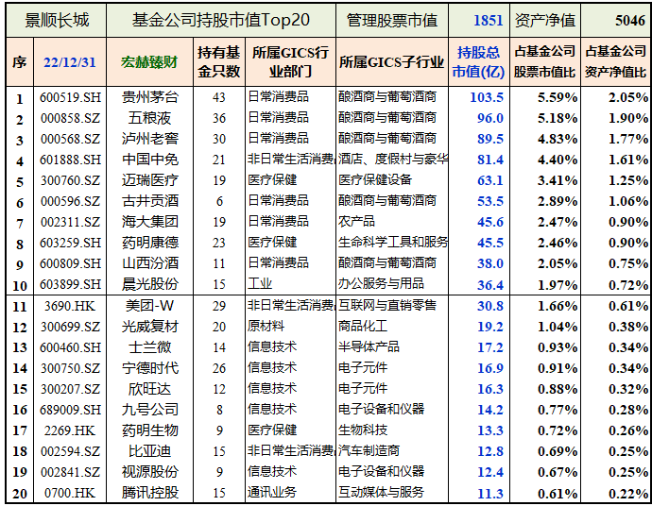This screenshot has width=652, height=506.
Task: Select the 5.59% percentage cell
Action: 558,97
